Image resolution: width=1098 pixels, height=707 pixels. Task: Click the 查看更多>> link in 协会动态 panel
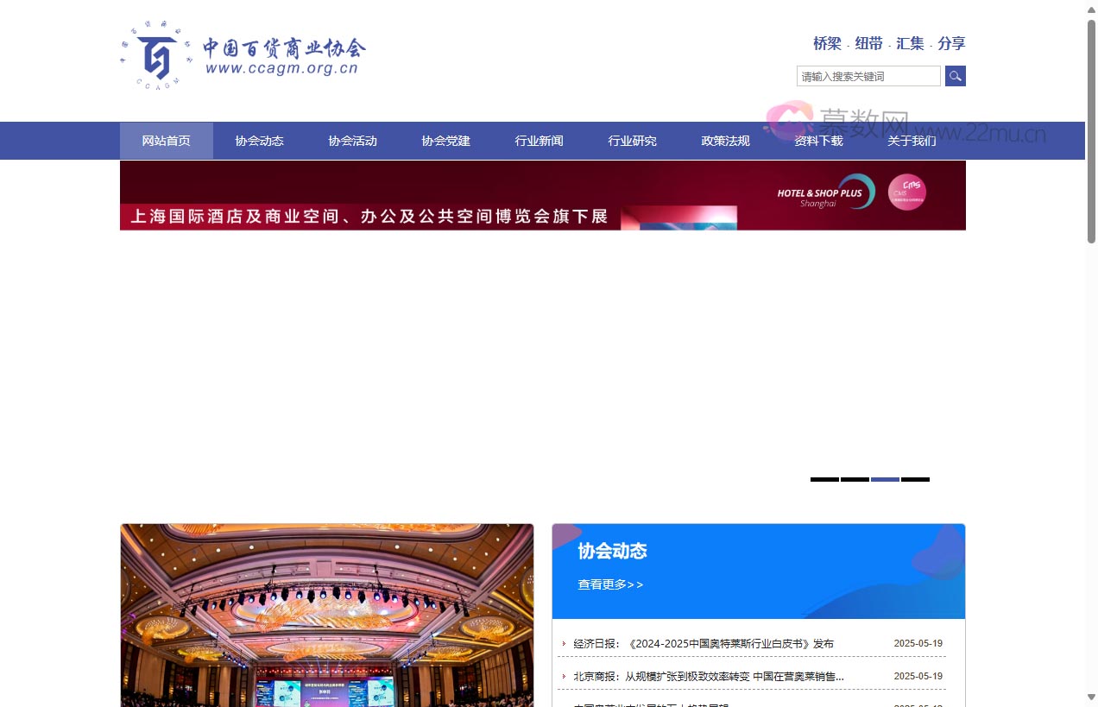[610, 584]
